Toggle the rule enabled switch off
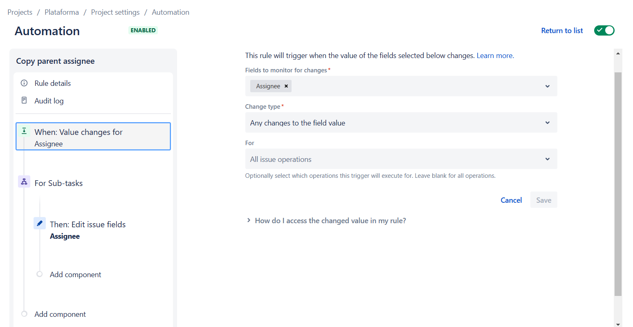Screen dimensions: 633x327 pyautogui.click(x=604, y=30)
